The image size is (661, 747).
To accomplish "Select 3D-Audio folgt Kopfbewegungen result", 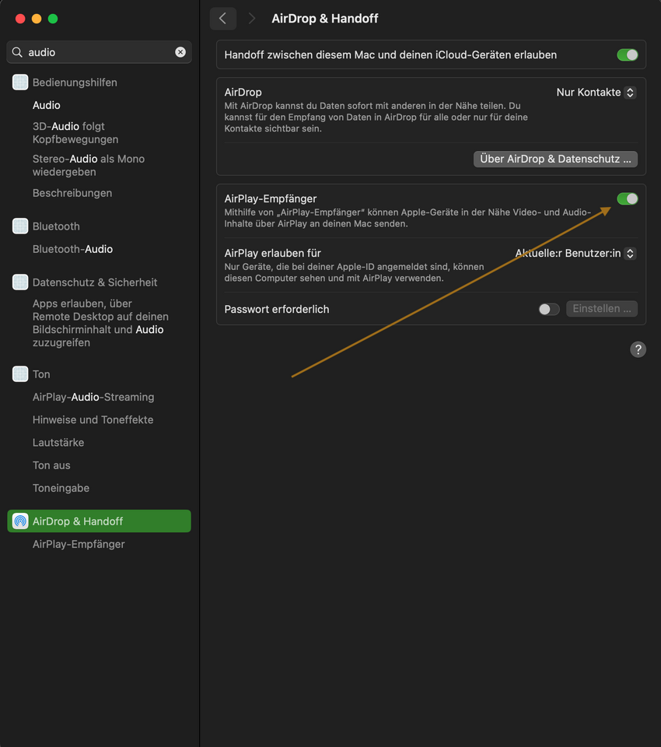I will [75, 133].
